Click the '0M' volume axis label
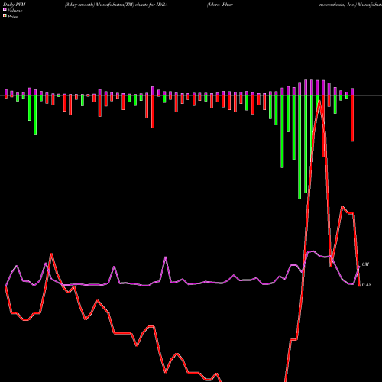The width and height of the screenshot is (382, 382). point(365,264)
